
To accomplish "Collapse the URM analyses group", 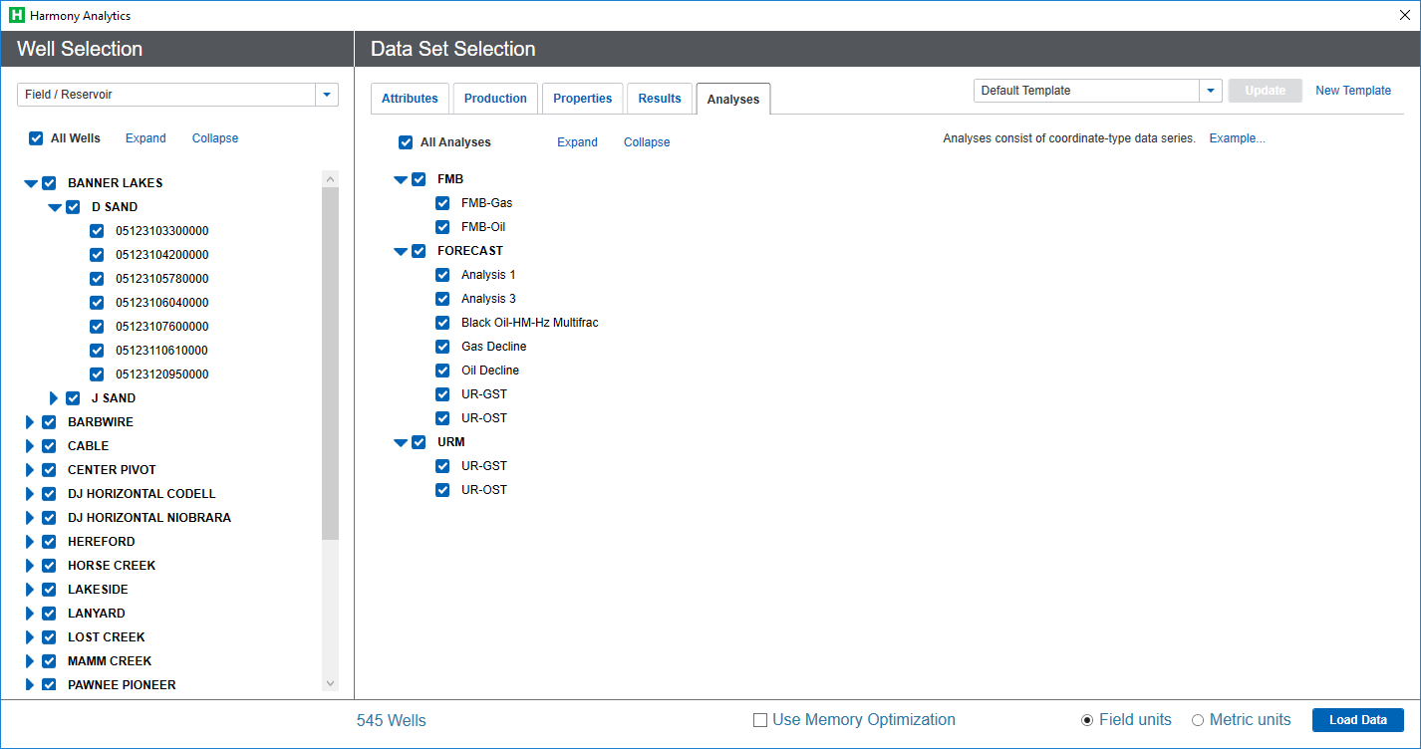I will click(401, 442).
